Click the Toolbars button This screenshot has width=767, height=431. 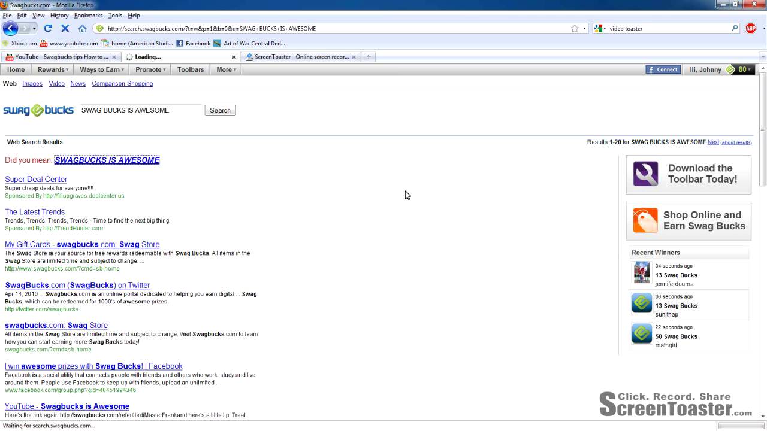point(191,69)
